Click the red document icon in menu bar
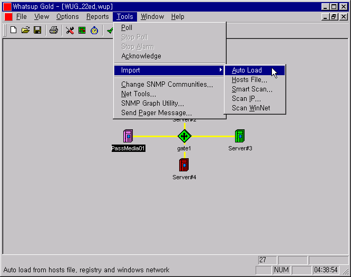The image size is (351, 277). 8,17
